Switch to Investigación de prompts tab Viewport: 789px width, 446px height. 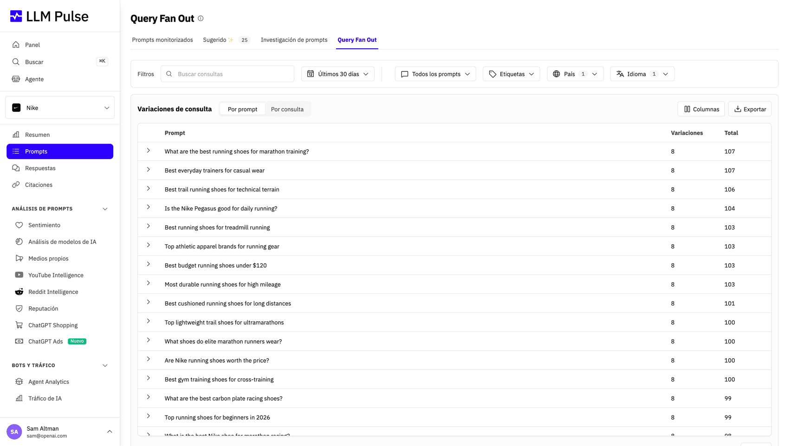pyautogui.click(x=294, y=40)
